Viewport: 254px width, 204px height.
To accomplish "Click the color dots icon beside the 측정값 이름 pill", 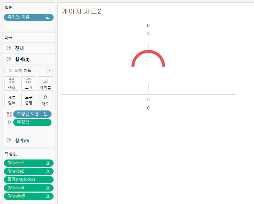I will tap(9, 114).
